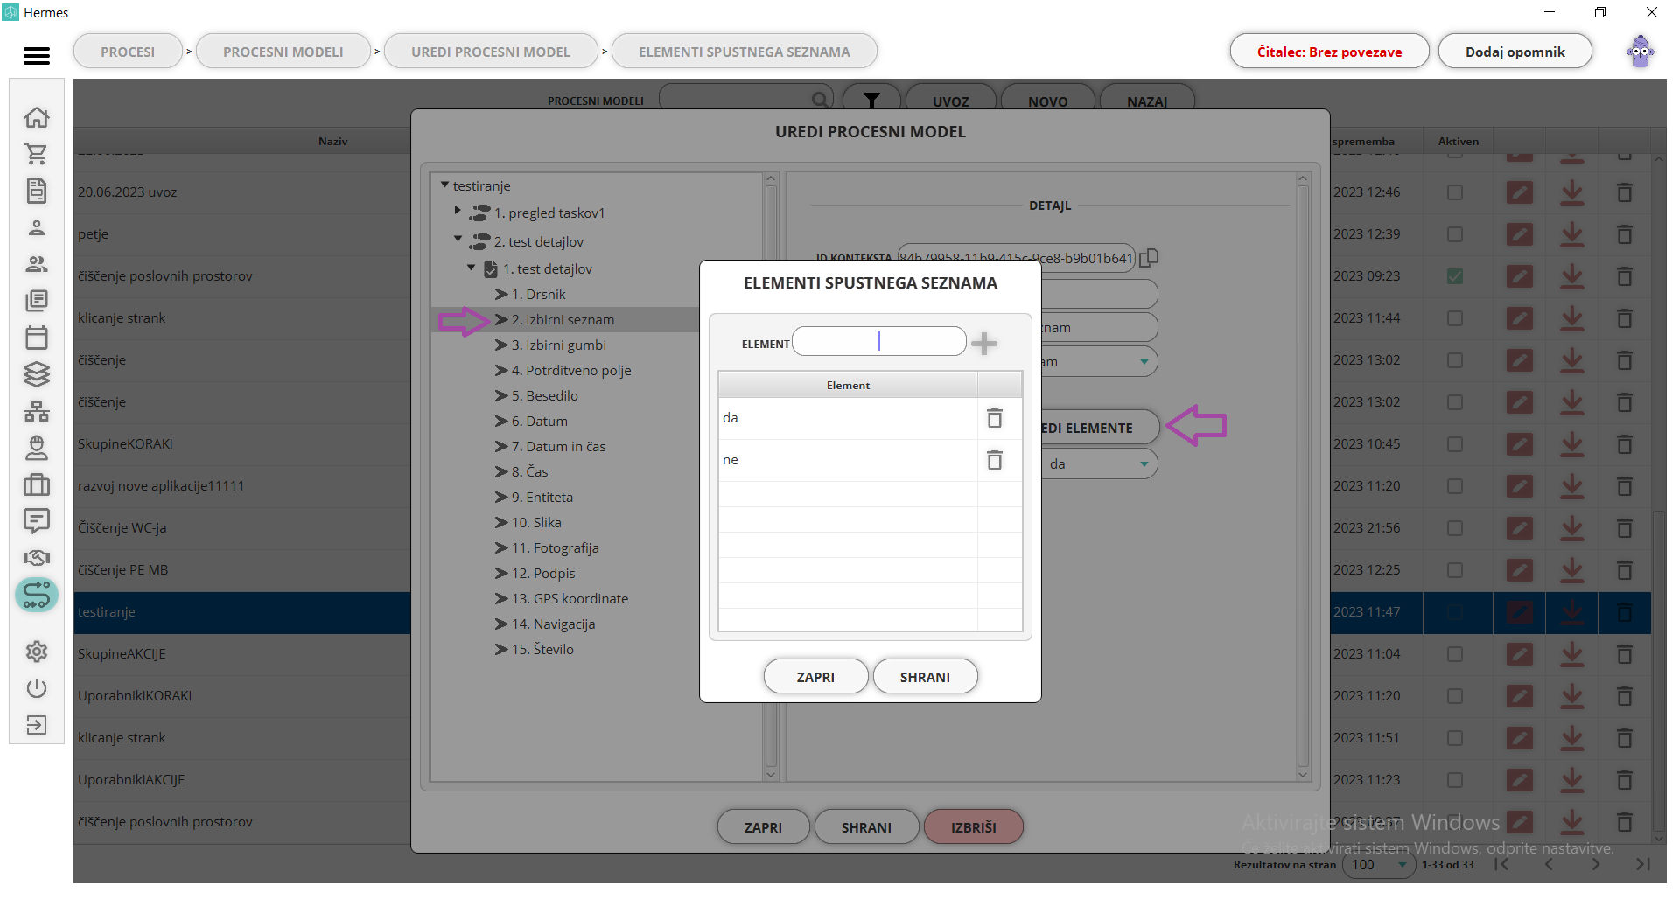Add the element with plus icon
Screen dimensions: 1679x899
pos(984,343)
